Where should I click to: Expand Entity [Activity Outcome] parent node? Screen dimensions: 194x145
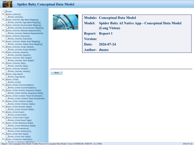pos(3,36)
